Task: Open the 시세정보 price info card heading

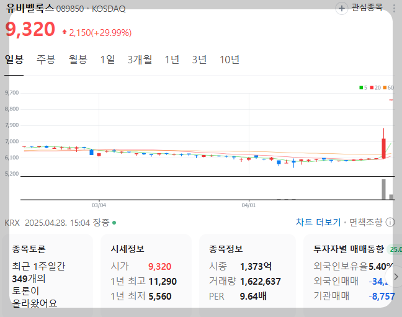Action: (127, 249)
